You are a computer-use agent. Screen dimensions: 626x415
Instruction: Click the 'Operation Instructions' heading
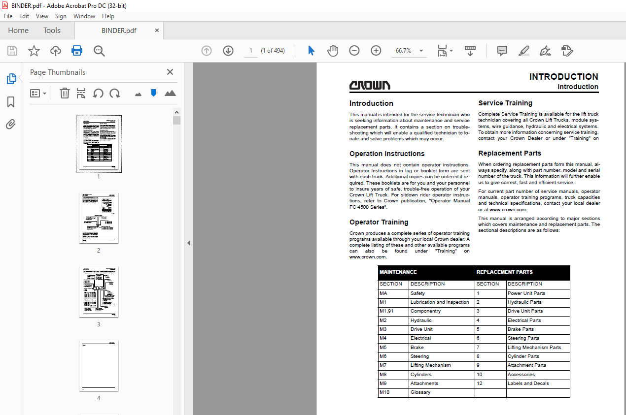pos(387,154)
